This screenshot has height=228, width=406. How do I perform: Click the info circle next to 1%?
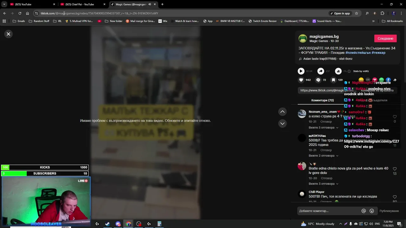click(x=349, y=71)
